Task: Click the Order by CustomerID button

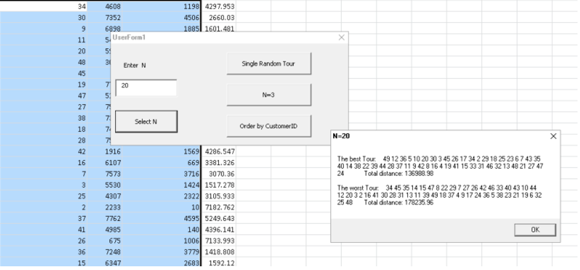Action: pos(268,126)
